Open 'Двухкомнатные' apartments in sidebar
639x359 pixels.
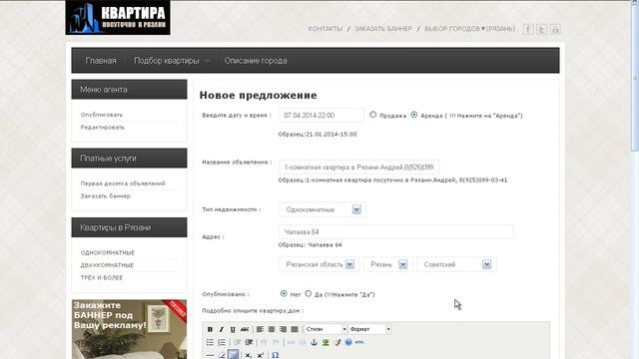(107, 265)
